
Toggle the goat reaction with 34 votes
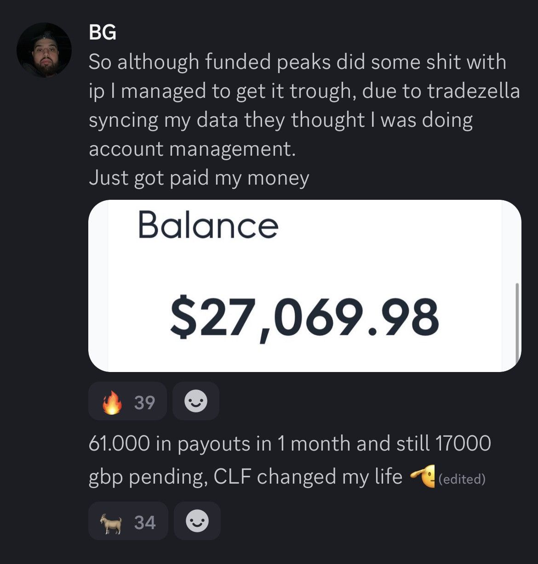tap(128, 521)
